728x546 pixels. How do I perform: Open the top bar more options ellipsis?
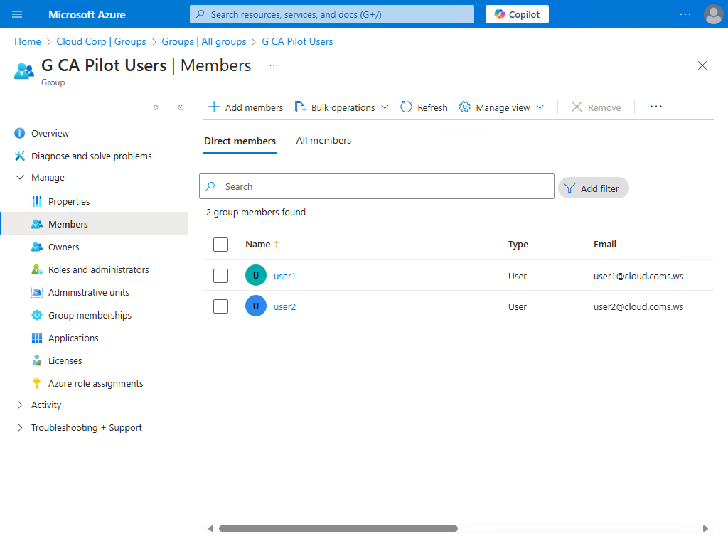685,14
